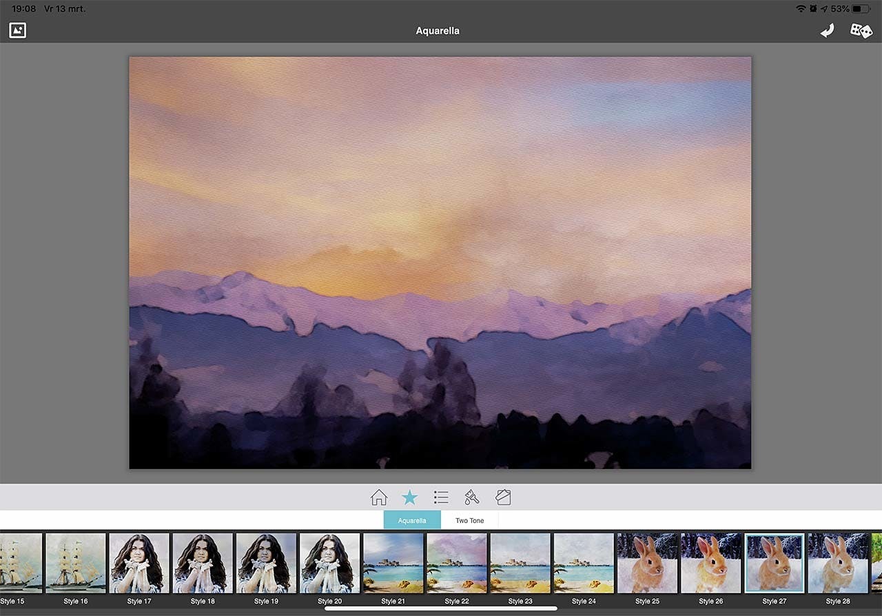The width and height of the screenshot is (882, 616).
Task: Tap the undo arrow icon
Action: point(827,30)
